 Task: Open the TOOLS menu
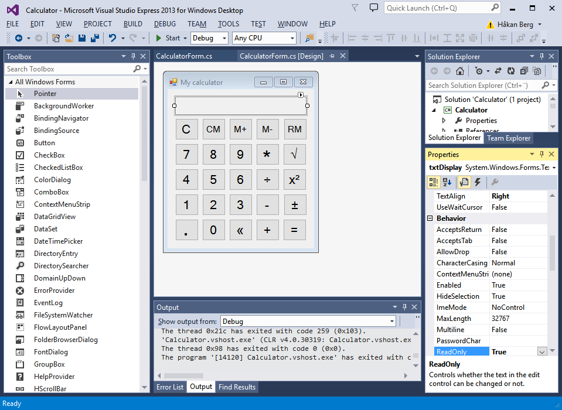(229, 24)
